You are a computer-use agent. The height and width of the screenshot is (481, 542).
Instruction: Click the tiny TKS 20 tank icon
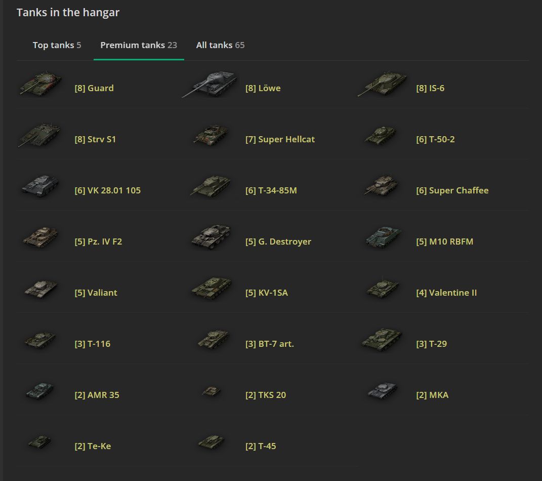tap(211, 391)
